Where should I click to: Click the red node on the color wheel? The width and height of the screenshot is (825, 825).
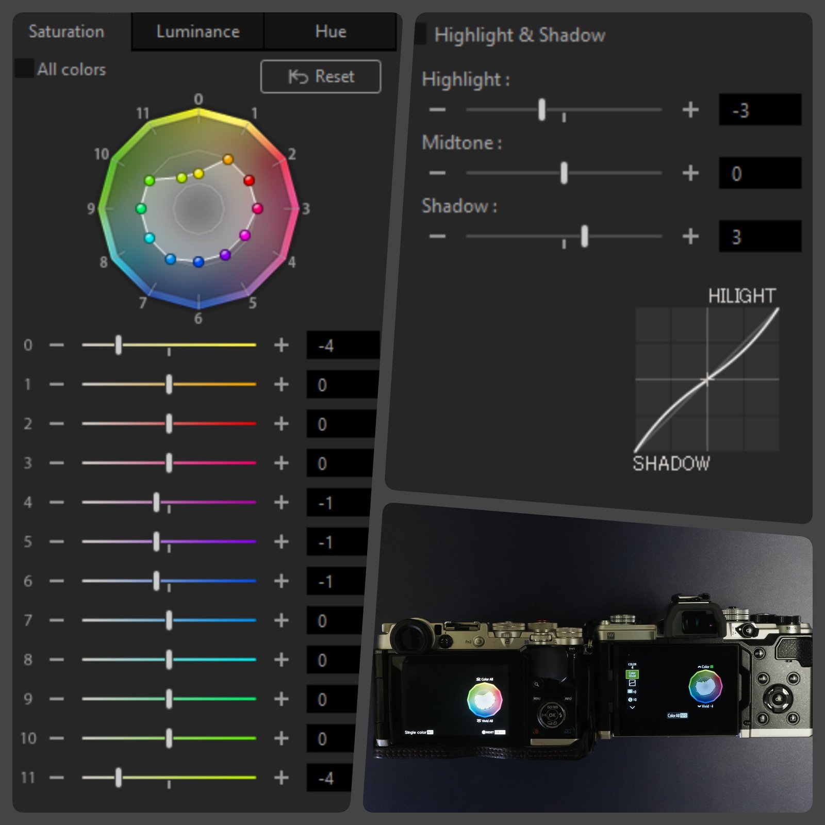tap(249, 180)
